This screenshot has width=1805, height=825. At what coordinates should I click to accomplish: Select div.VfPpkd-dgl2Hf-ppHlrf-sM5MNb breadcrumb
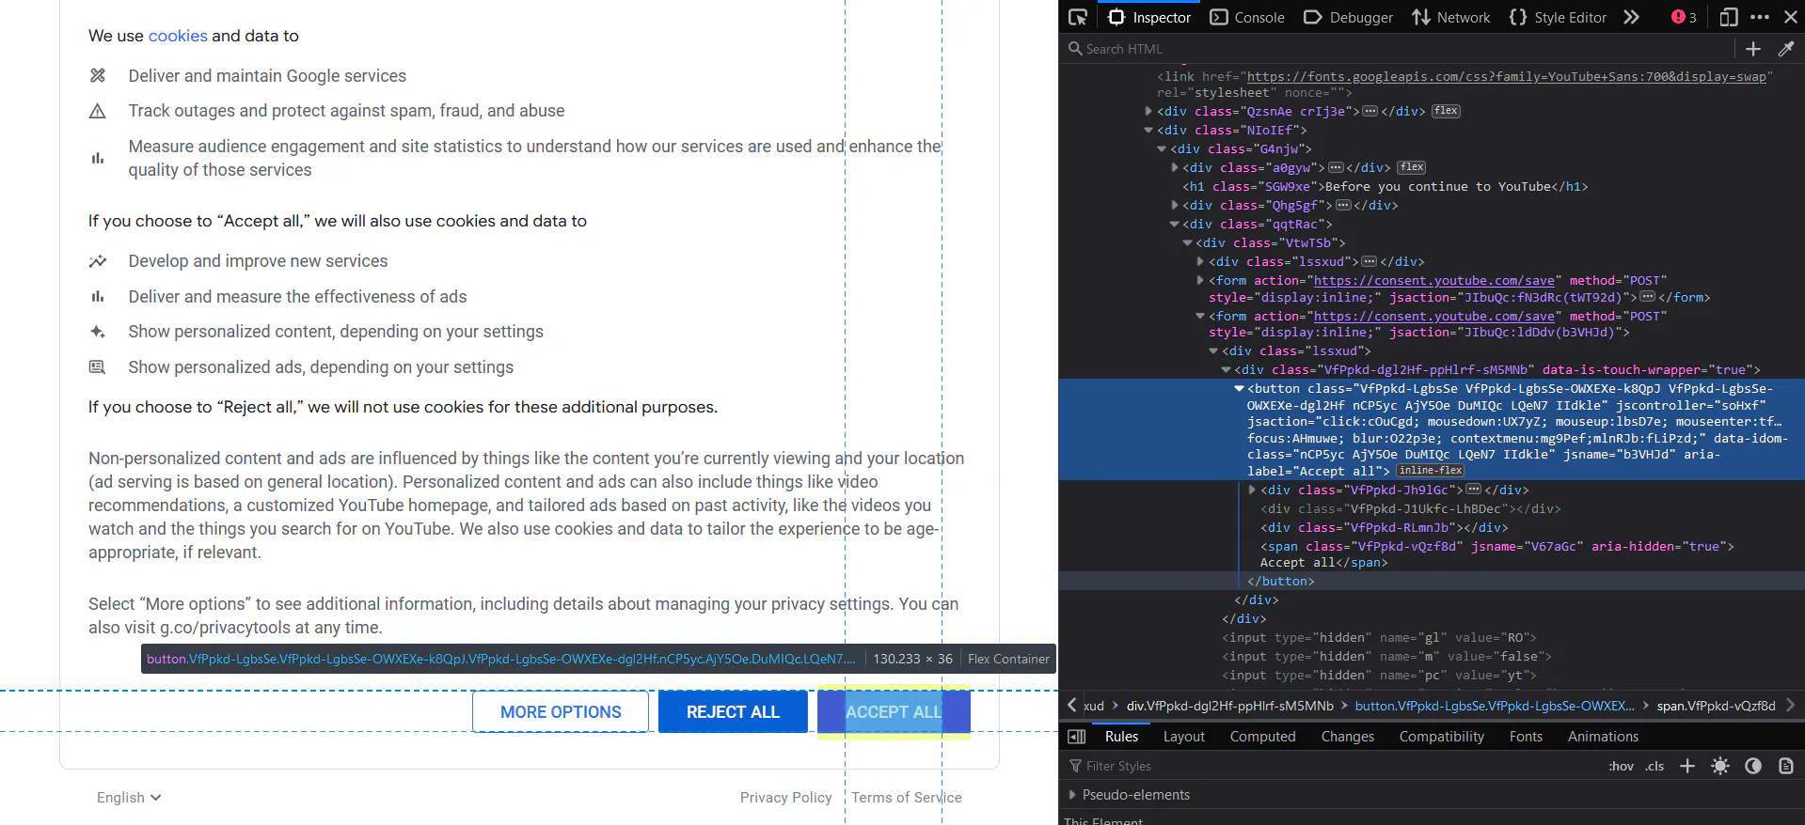(1230, 706)
